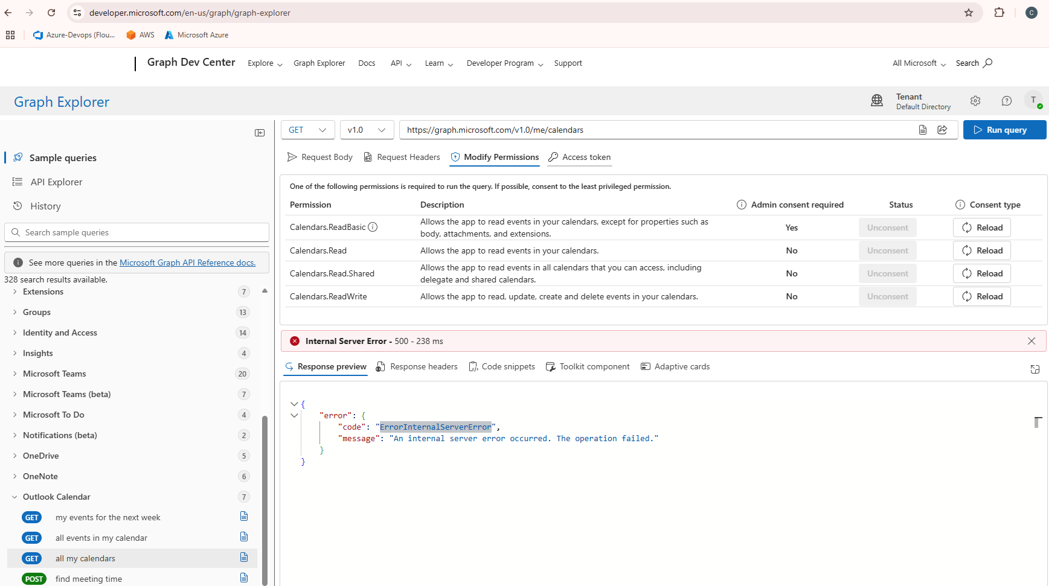Screen dimensions: 1049x586
Task: Open the Access token tab
Action: [x=580, y=157]
